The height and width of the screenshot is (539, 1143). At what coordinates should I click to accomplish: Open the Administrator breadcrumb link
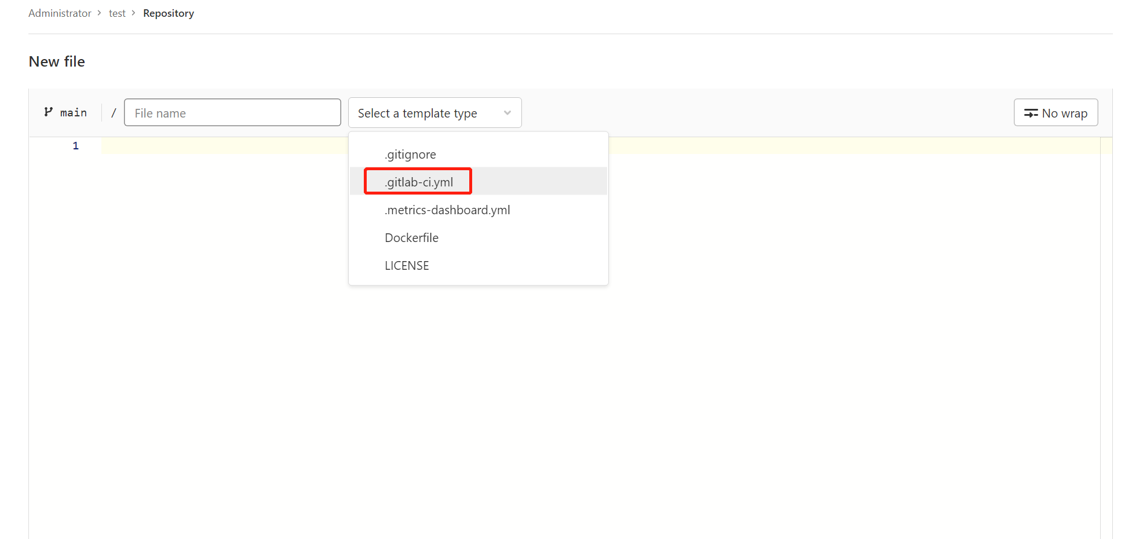[x=60, y=13]
